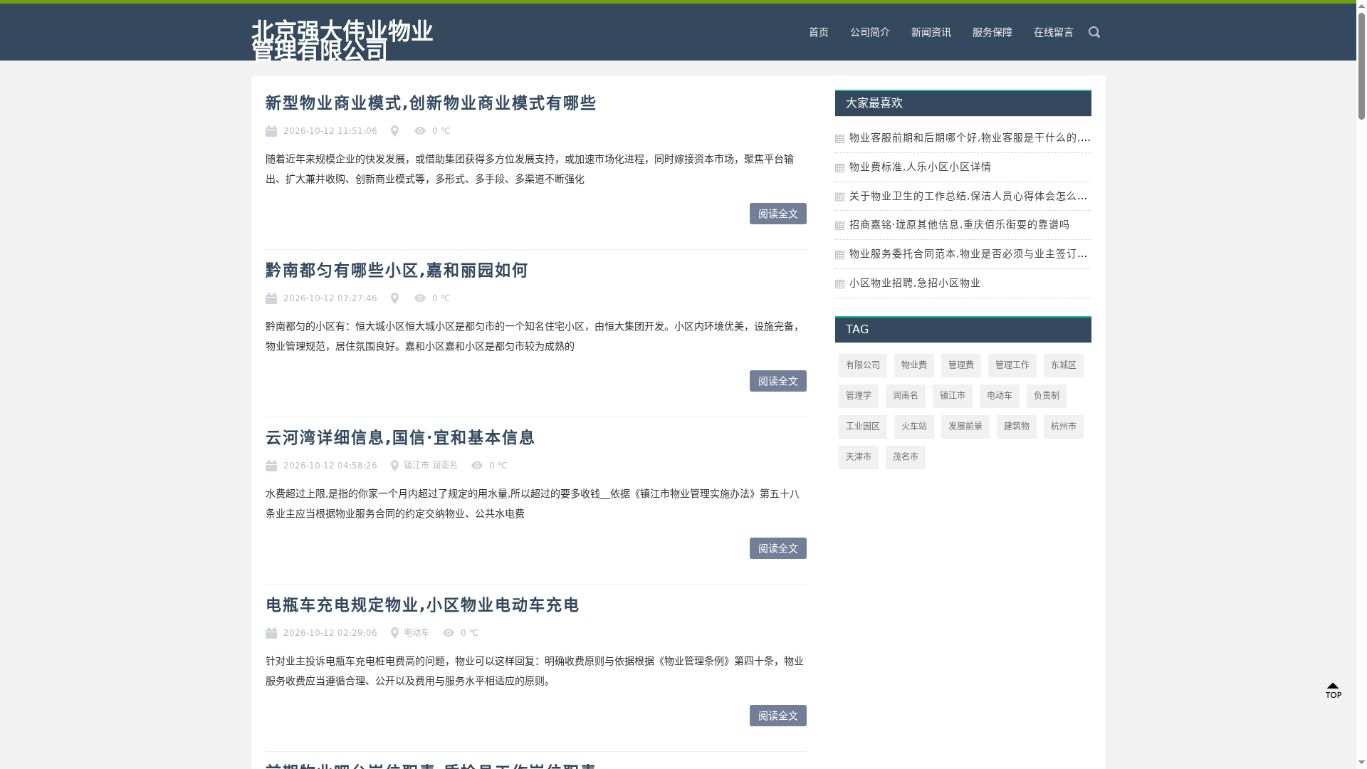Open 服务保障 navigation item

(992, 32)
